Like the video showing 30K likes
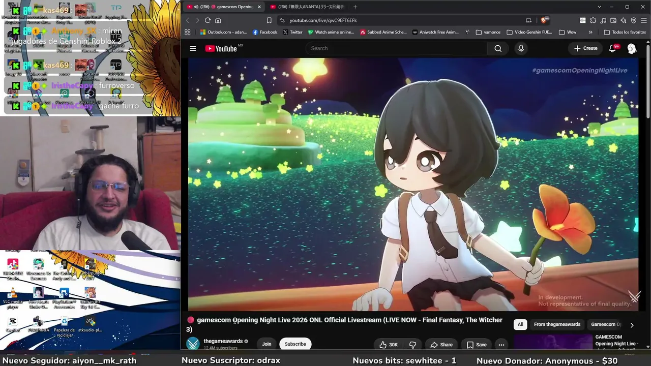The image size is (651, 366). (x=389, y=345)
